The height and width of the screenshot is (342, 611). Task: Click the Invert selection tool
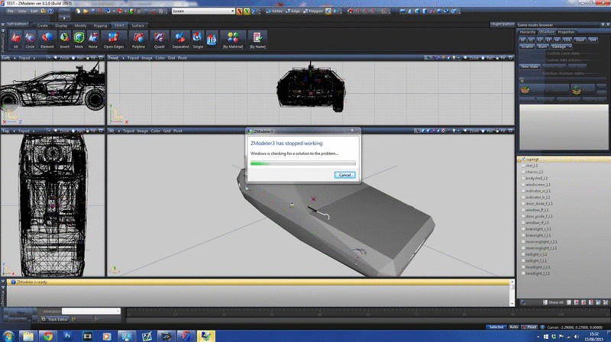64,40
